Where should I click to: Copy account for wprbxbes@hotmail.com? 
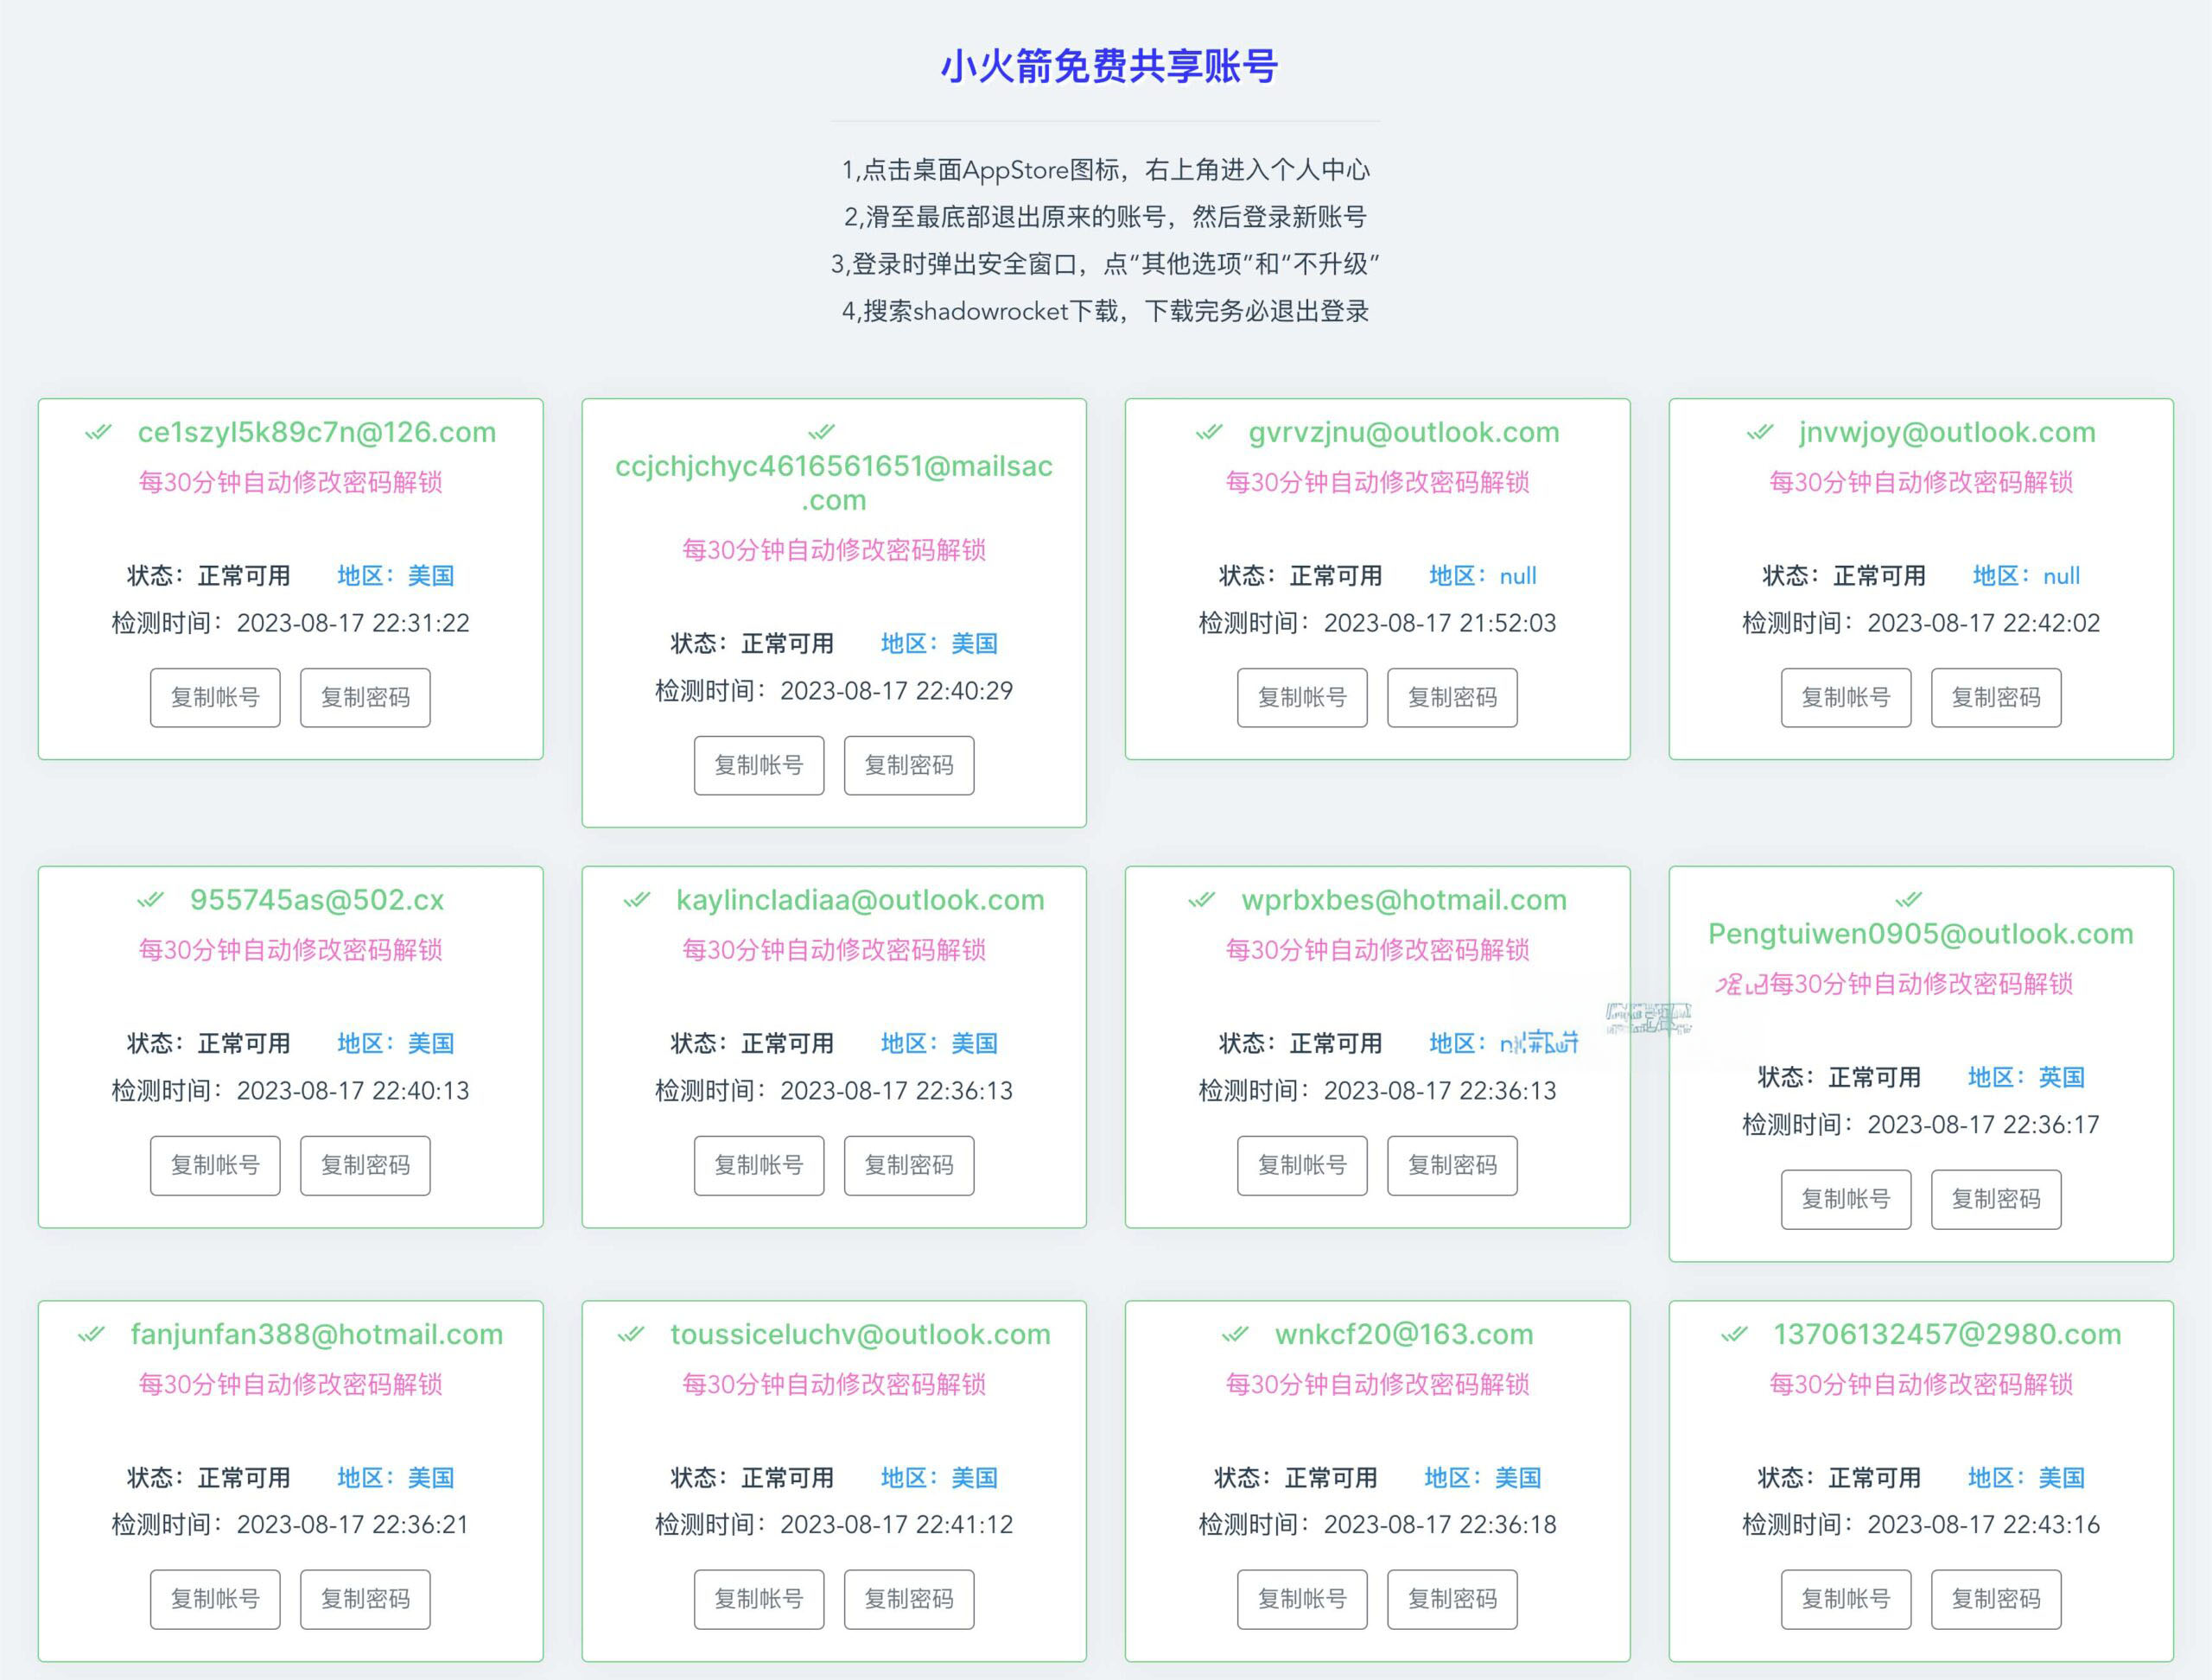coord(1303,1166)
